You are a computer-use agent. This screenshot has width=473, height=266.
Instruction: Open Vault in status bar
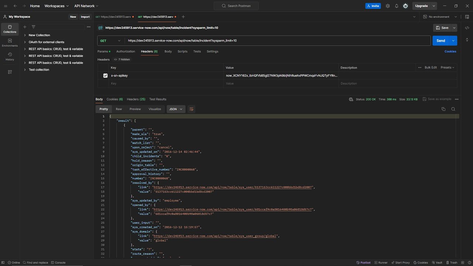(437, 263)
